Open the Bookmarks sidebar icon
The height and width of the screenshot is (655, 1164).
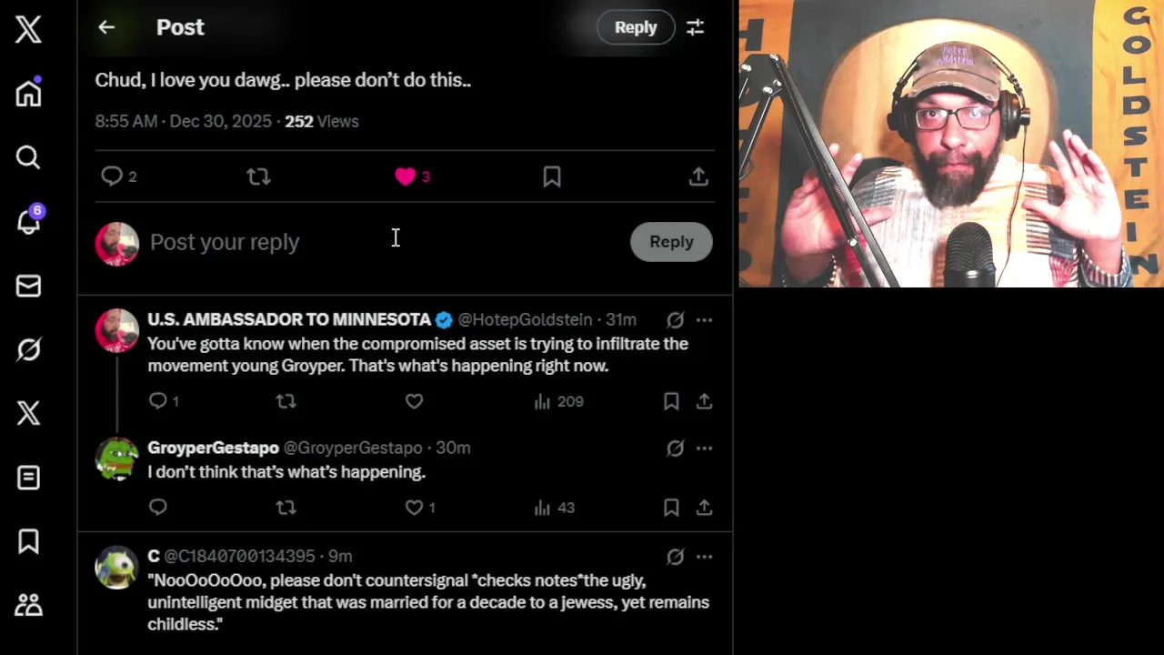coord(28,541)
